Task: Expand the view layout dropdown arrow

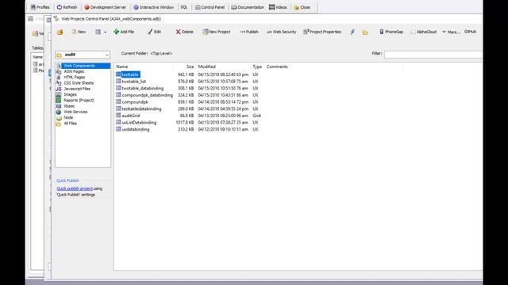Action: tap(105, 32)
